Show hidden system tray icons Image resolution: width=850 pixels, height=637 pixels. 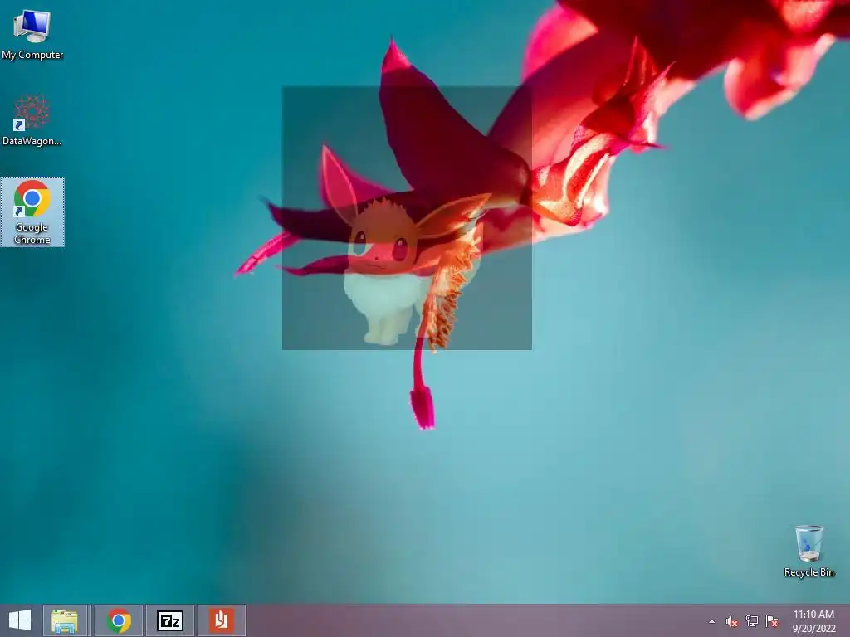coord(711,621)
